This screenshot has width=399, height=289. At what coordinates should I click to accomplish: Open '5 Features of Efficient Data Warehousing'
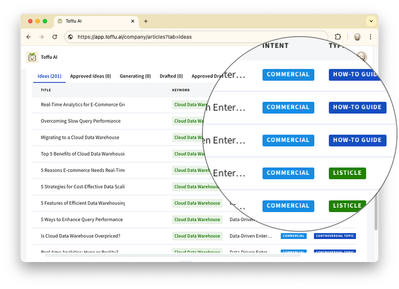click(x=83, y=203)
